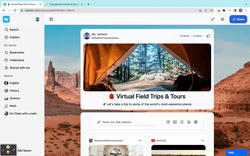250x156 pixels.
Task: Add a text note item icon
Action: click(168, 122)
